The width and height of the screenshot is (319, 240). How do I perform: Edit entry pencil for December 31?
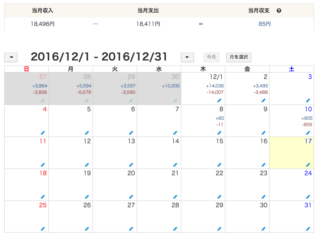[308, 229]
